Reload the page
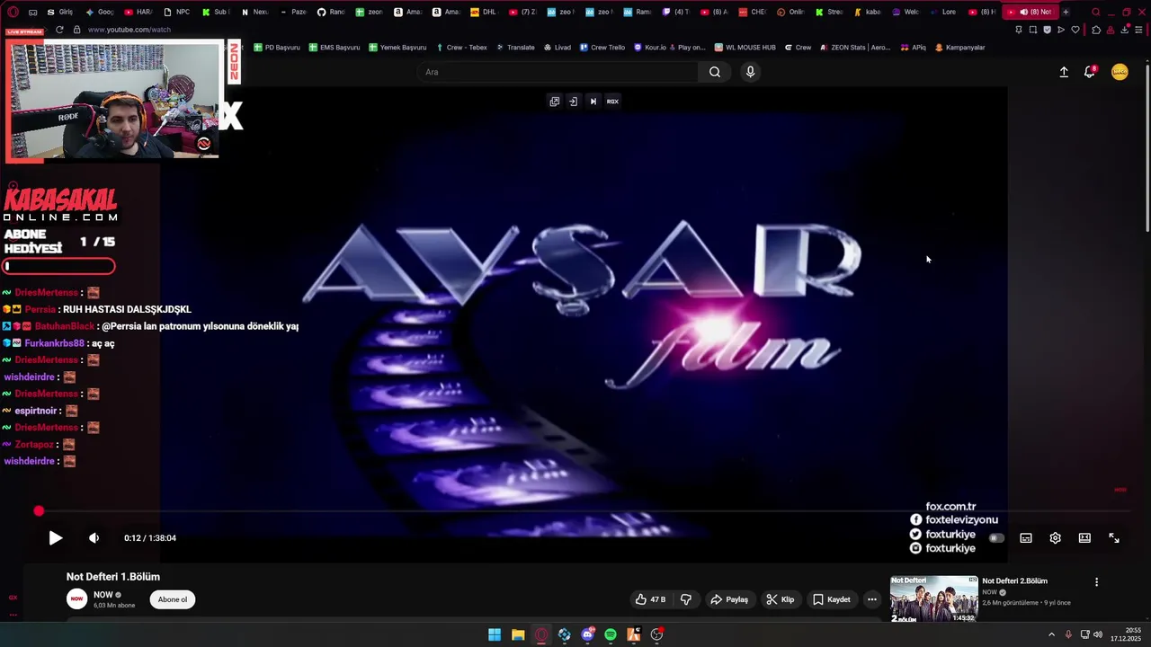Screen dimensions: 1151x647 click(x=59, y=30)
